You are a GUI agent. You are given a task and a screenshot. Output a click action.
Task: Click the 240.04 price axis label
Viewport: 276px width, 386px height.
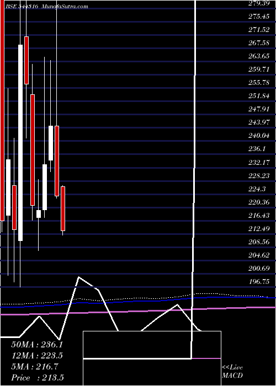(x=259, y=136)
